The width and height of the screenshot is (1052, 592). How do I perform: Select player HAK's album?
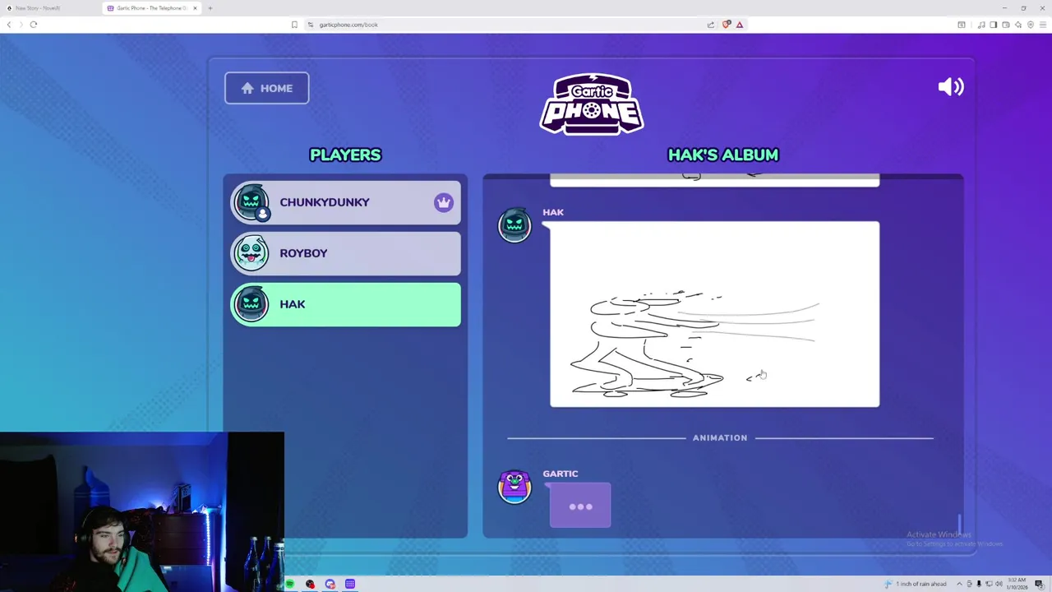pos(345,304)
